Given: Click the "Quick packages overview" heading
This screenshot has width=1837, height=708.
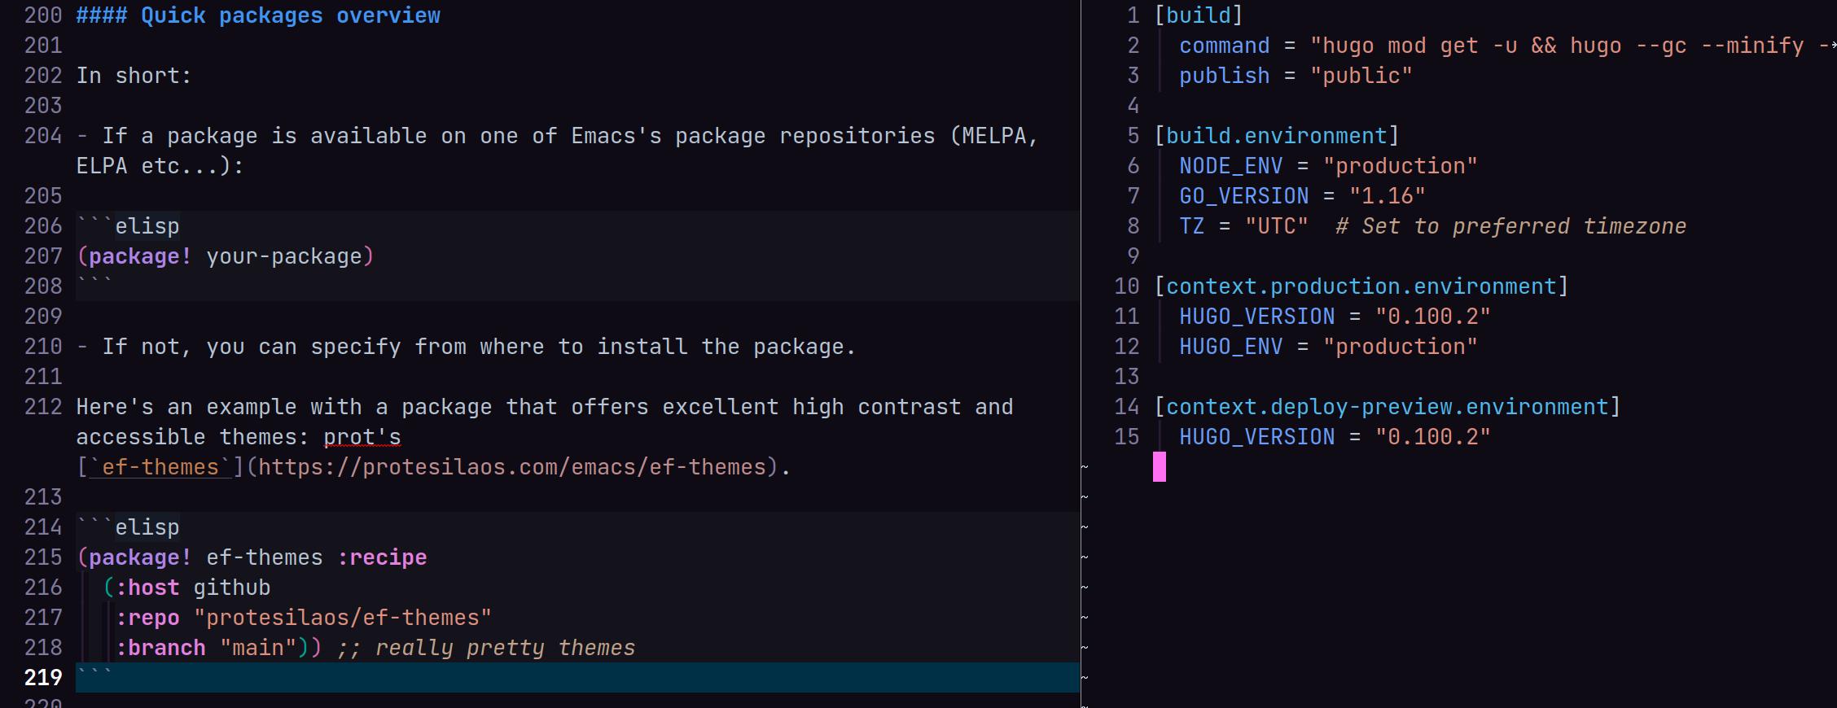Looking at the screenshot, I should click(290, 15).
